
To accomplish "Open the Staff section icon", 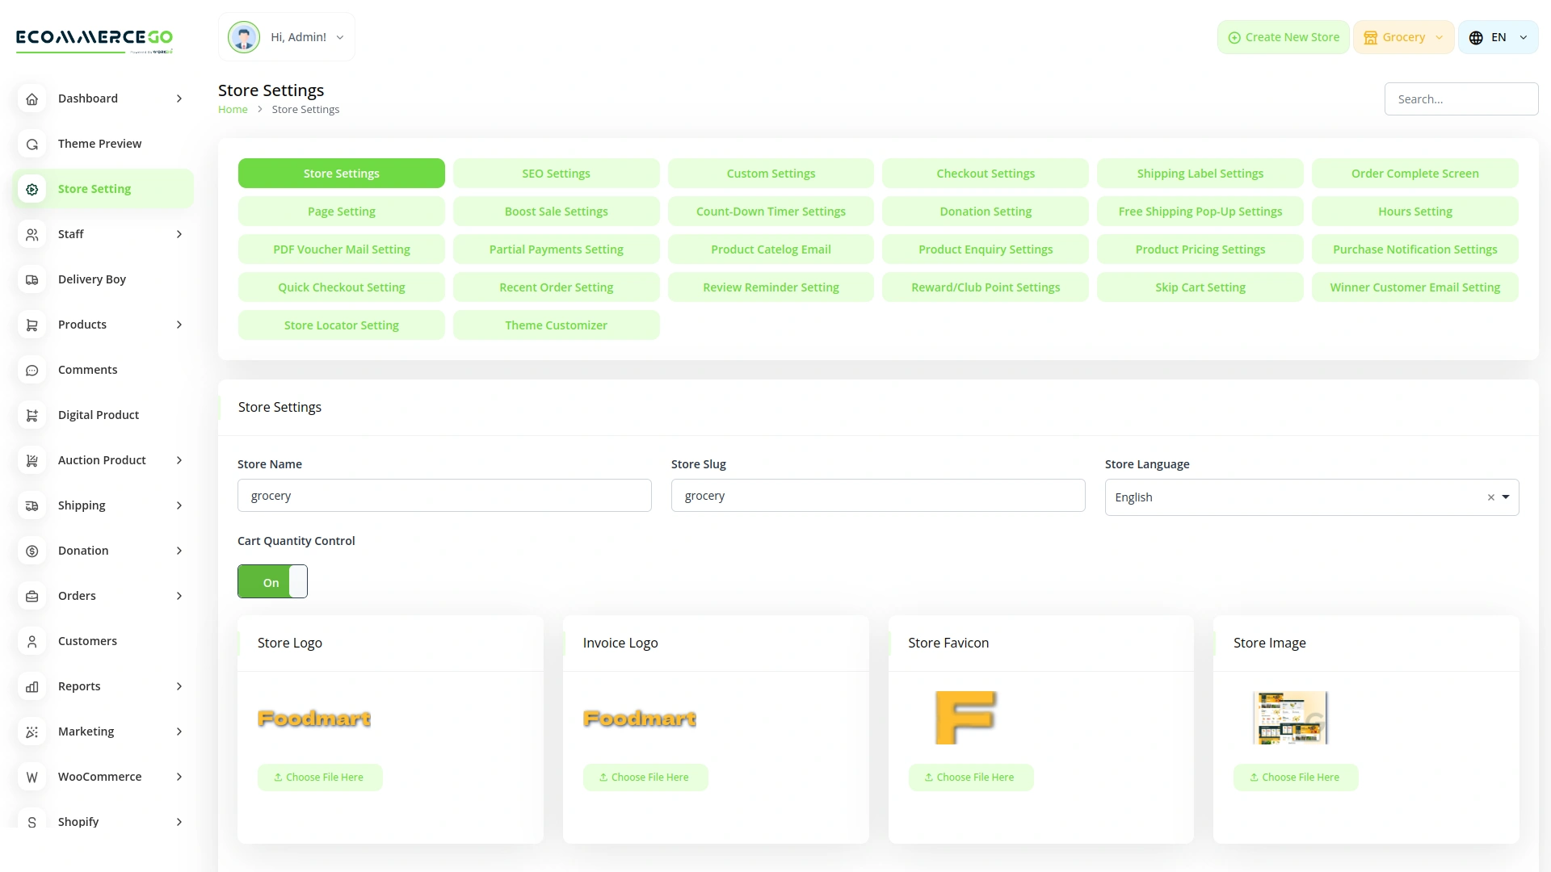I will pos(32,234).
